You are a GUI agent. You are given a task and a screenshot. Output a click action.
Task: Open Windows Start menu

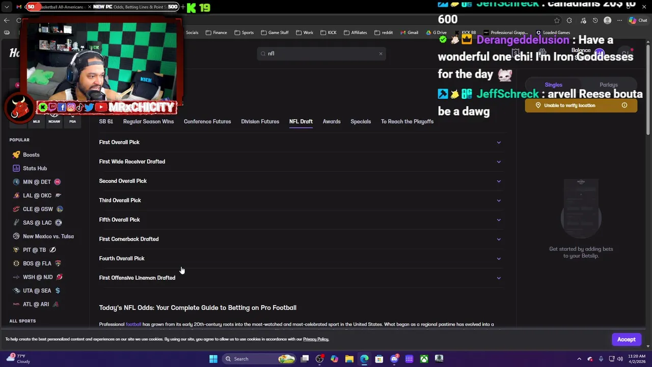click(213, 359)
